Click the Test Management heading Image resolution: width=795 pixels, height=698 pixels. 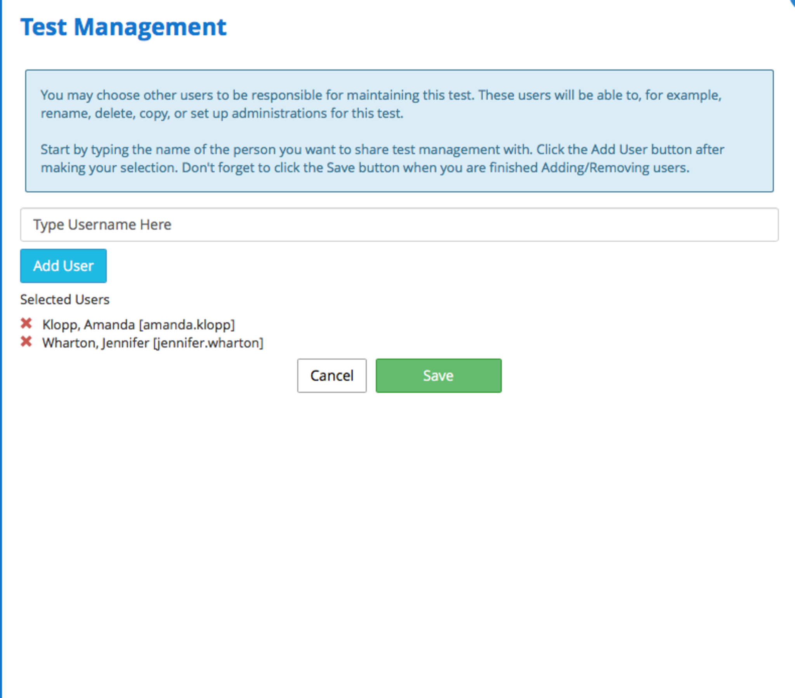pos(123,27)
